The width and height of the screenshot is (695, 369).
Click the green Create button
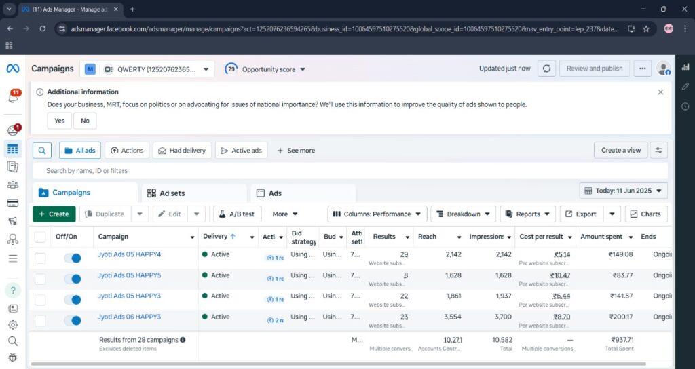54,214
